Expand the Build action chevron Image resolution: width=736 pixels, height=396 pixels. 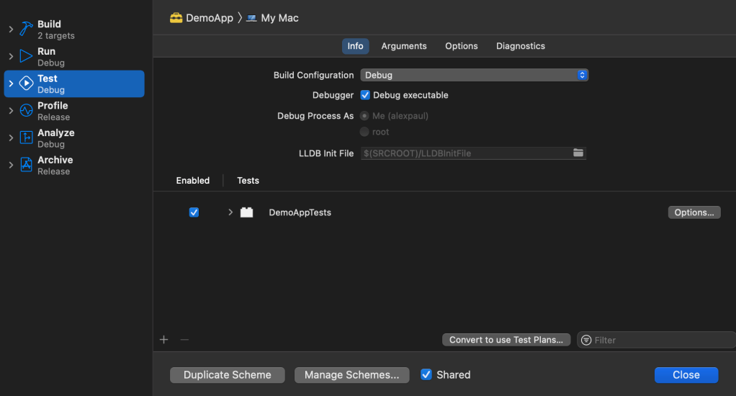pos(11,29)
